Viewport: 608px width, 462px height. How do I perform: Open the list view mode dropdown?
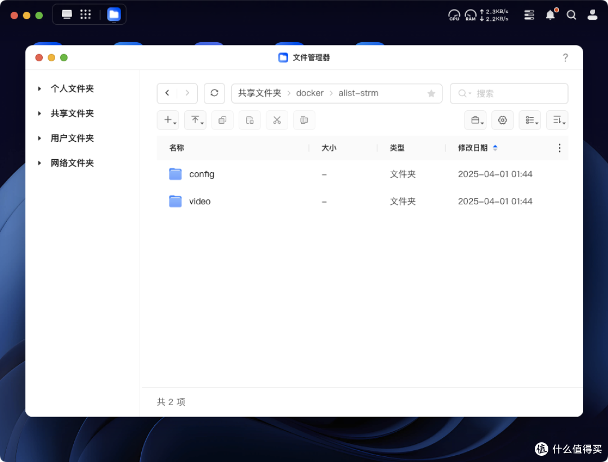(530, 120)
